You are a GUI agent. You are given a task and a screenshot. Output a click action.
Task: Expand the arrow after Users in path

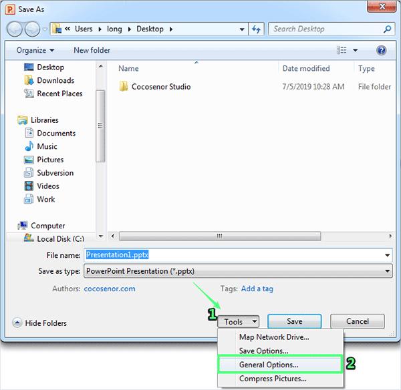click(100, 29)
